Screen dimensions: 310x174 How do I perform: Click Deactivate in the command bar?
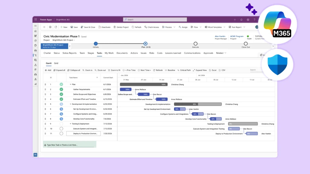tap(104, 27)
